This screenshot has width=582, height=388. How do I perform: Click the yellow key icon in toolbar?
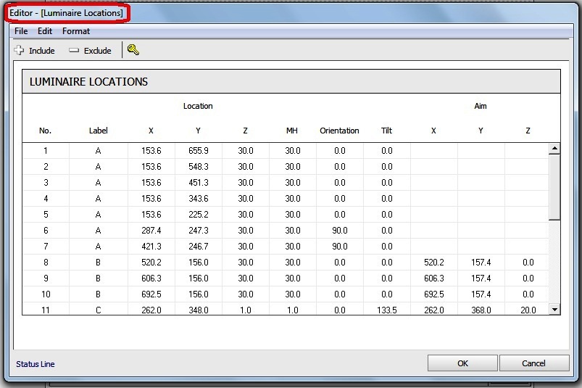tap(133, 50)
